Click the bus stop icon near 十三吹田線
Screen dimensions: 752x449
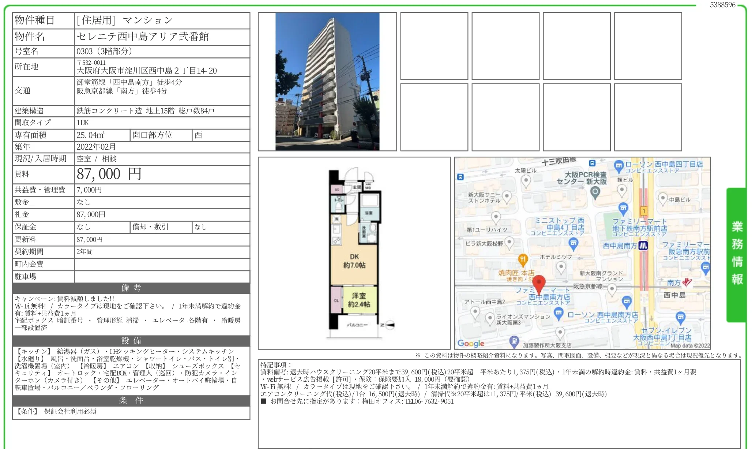click(592, 163)
